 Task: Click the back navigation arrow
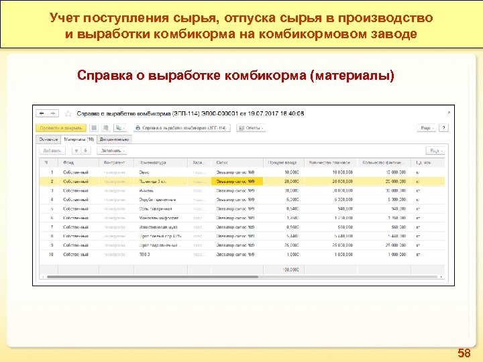tap(42, 113)
